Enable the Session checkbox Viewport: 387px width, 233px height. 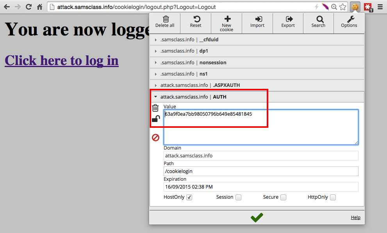[239, 197]
